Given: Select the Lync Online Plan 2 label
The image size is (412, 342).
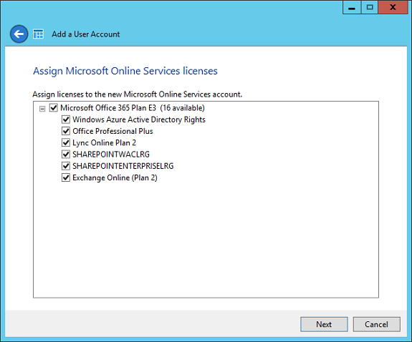Looking at the screenshot, I should [x=105, y=143].
